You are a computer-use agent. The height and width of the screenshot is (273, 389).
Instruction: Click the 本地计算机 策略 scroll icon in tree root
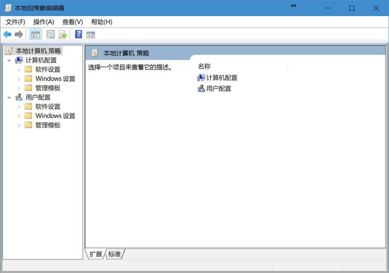[x=9, y=51]
